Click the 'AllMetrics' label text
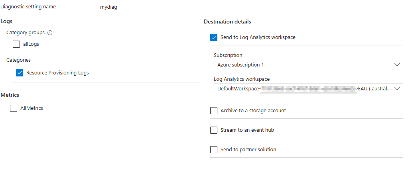The width and height of the screenshot is (414, 170). [32, 108]
